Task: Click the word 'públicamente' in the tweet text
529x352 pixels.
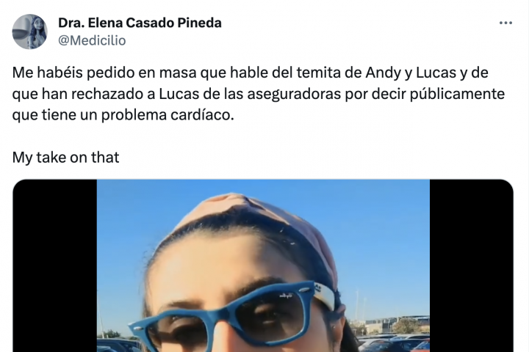Action: pyautogui.click(x=457, y=94)
